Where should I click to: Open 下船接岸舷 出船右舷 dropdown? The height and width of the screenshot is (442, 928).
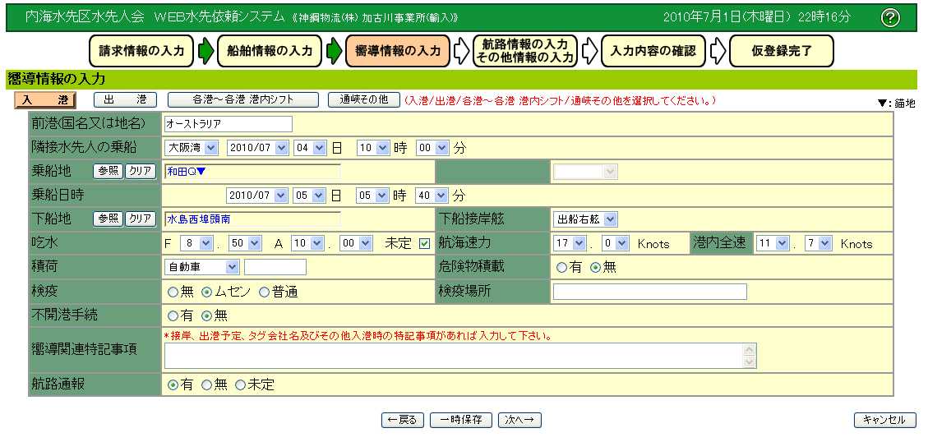click(x=584, y=219)
